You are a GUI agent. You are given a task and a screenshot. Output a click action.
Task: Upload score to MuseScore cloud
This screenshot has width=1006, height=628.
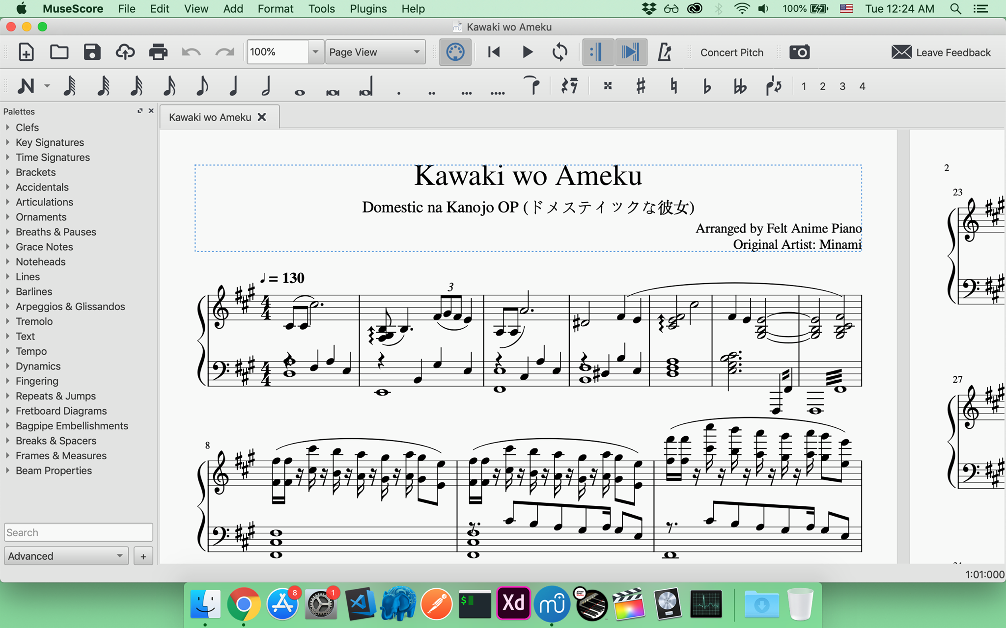pyautogui.click(x=125, y=52)
